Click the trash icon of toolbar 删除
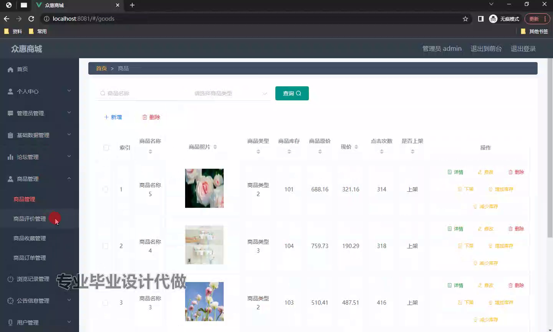The width and height of the screenshot is (553, 332). (145, 117)
